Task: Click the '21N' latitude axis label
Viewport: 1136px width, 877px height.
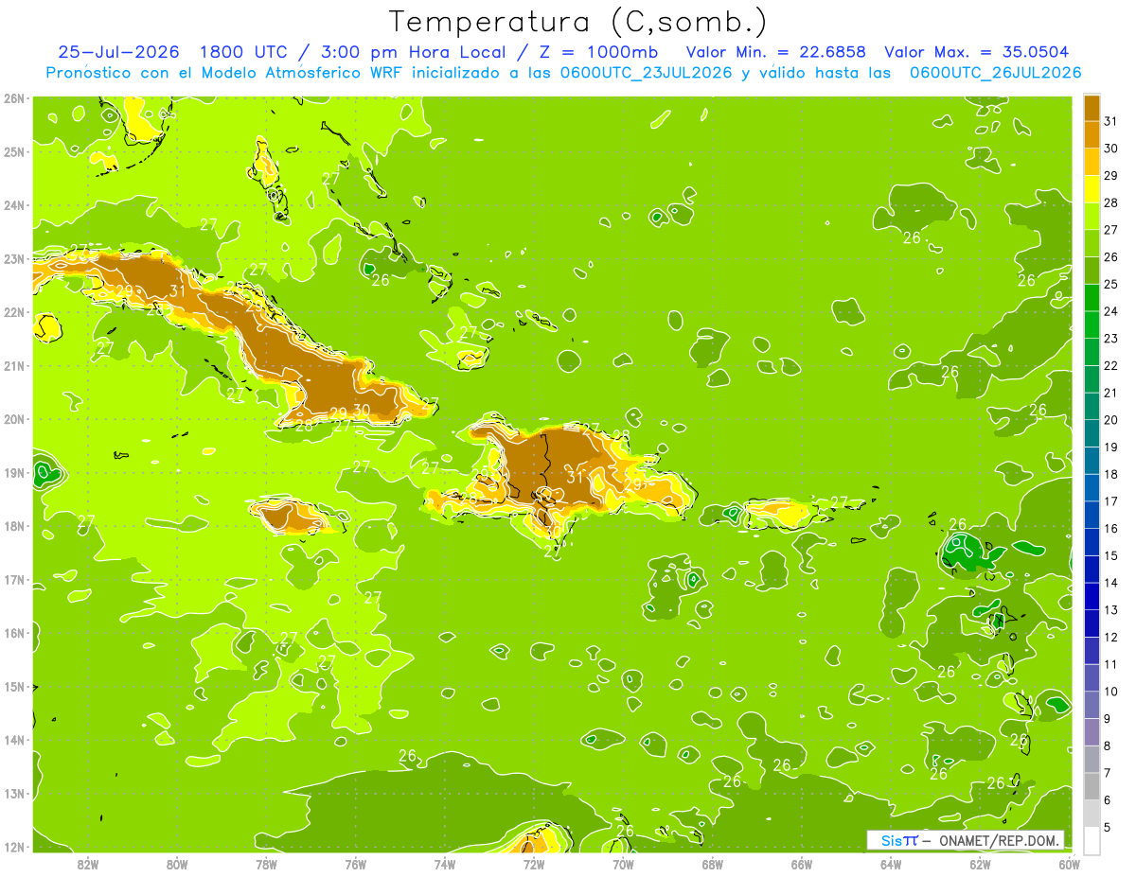Action: (x=14, y=365)
